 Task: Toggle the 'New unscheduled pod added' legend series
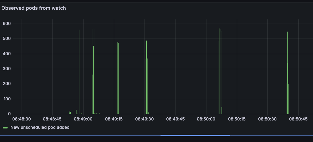(x=40, y=127)
